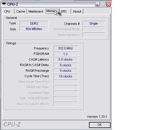Click the 1:2 FSB:DRAM ratio value

(65, 54)
